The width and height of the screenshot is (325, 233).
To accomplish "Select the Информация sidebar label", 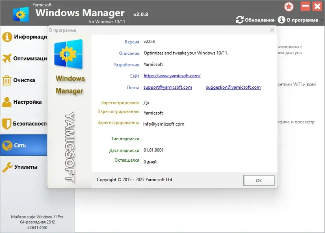I will (30, 37).
